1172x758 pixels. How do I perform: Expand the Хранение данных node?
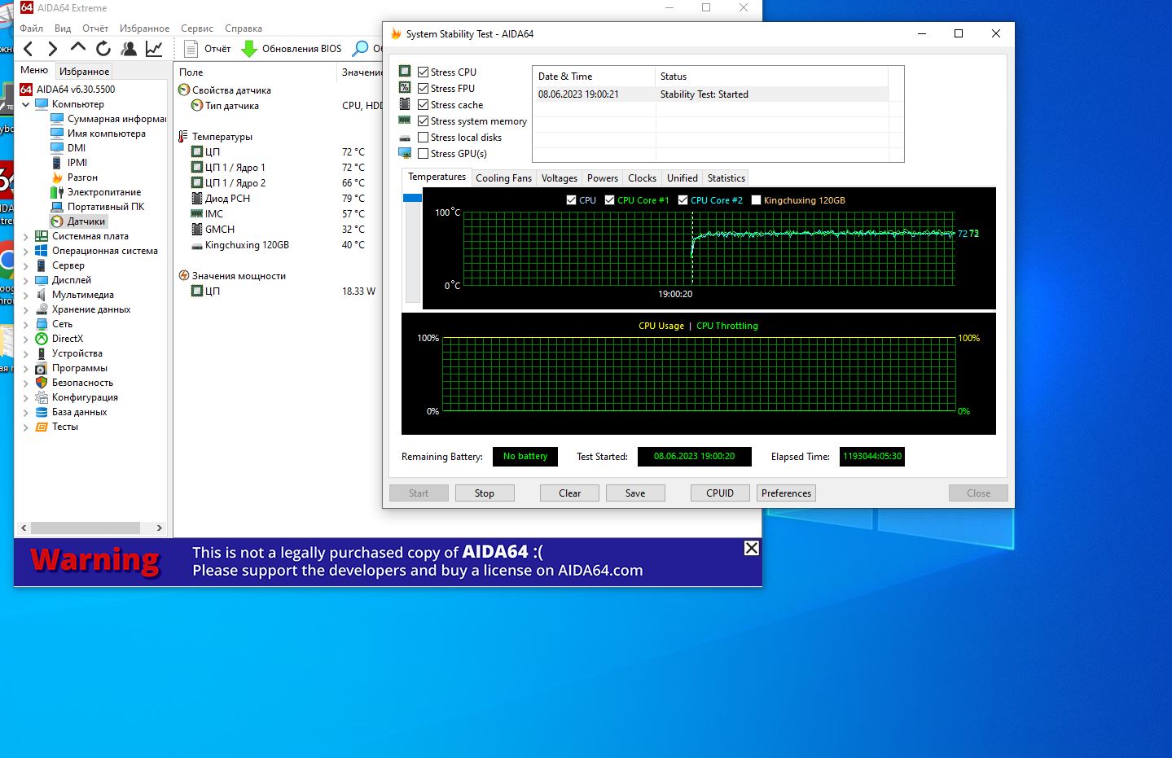25,309
